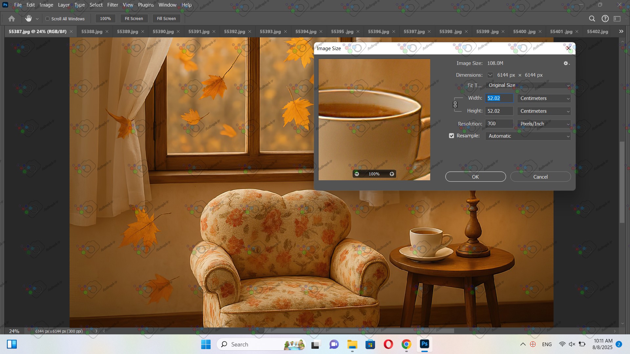Switch to the 55392.jpg tab
Image resolution: width=630 pixels, height=354 pixels.
pos(234,31)
